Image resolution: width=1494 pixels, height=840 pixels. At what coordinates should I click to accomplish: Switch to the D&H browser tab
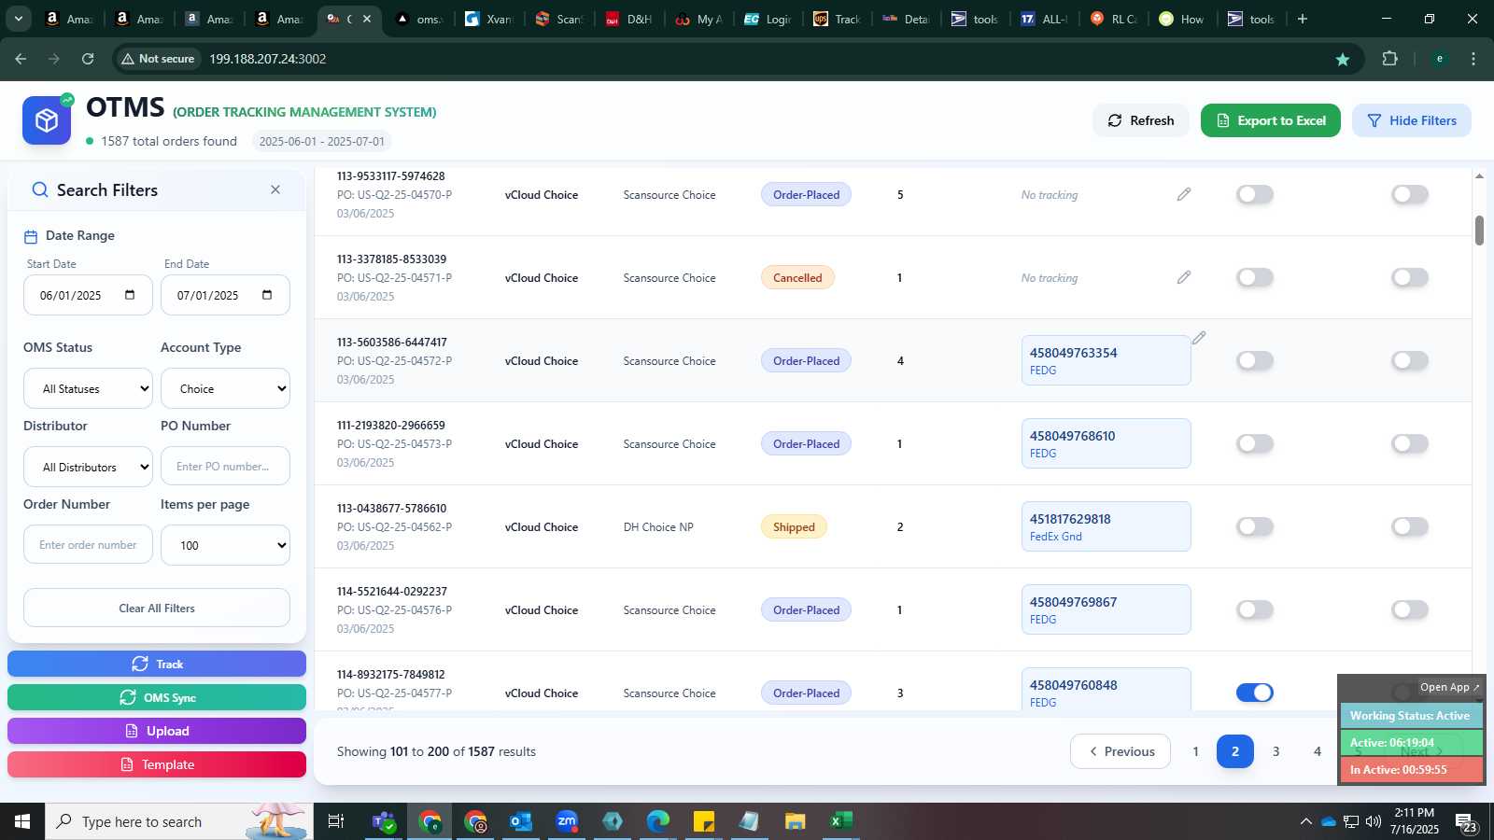(x=630, y=19)
